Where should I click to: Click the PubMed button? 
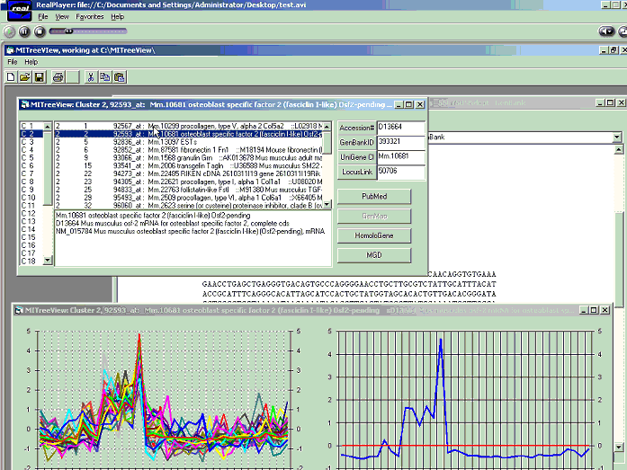[374, 197]
